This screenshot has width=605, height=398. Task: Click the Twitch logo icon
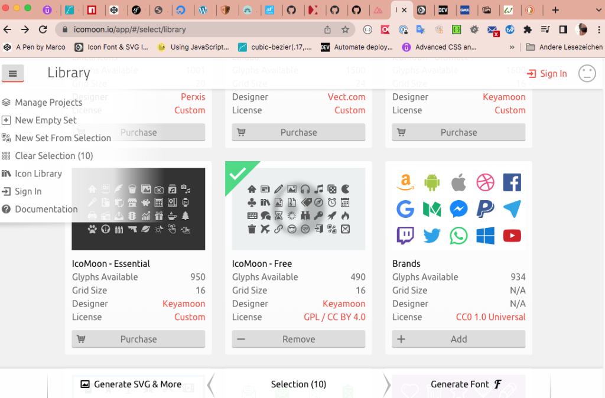point(405,236)
